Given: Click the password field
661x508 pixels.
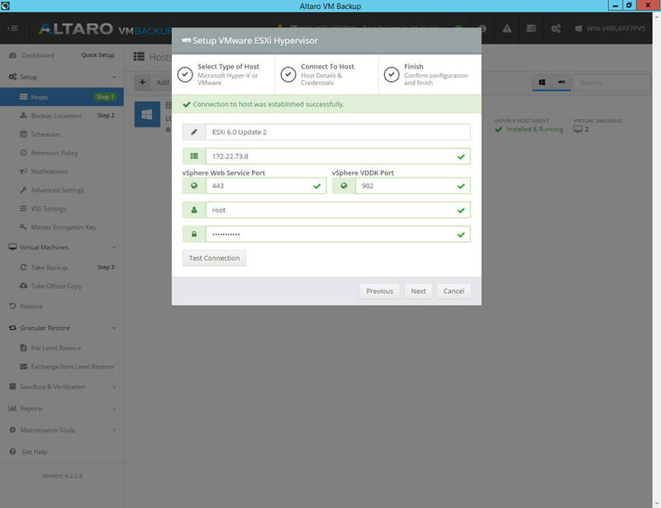Looking at the screenshot, I should point(338,235).
